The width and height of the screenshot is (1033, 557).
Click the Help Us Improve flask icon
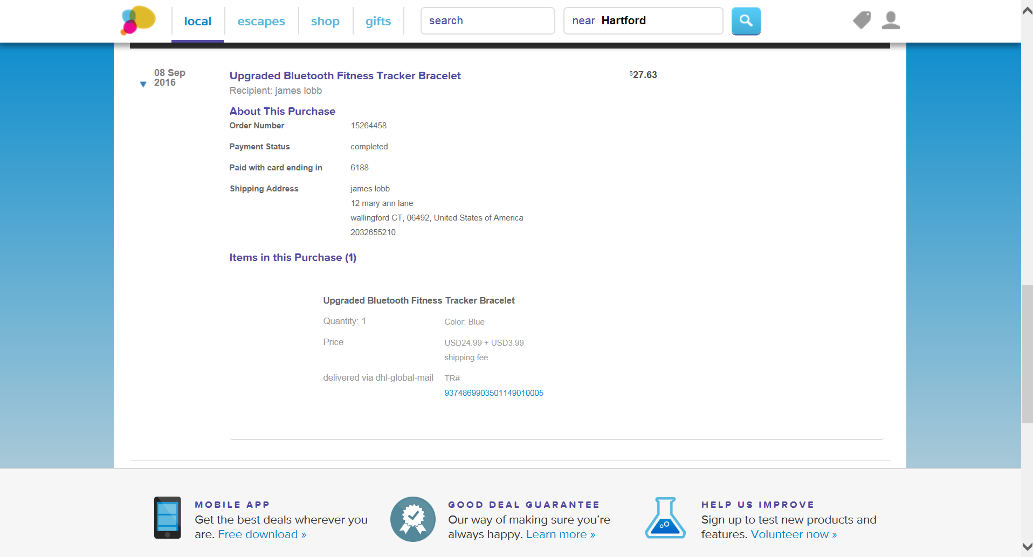point(665,518)
